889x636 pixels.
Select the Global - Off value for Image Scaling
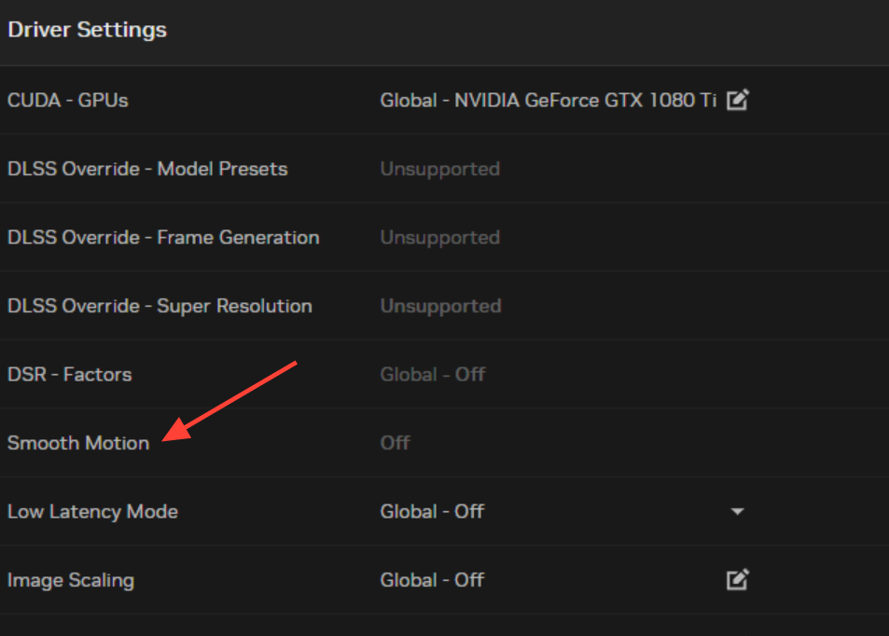432,580
